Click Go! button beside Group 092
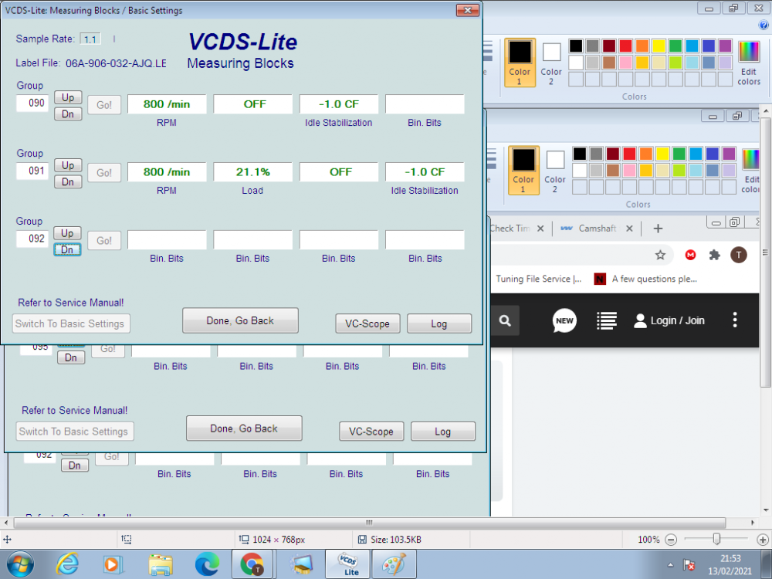772x579 pixels. (x=104, y=241)
